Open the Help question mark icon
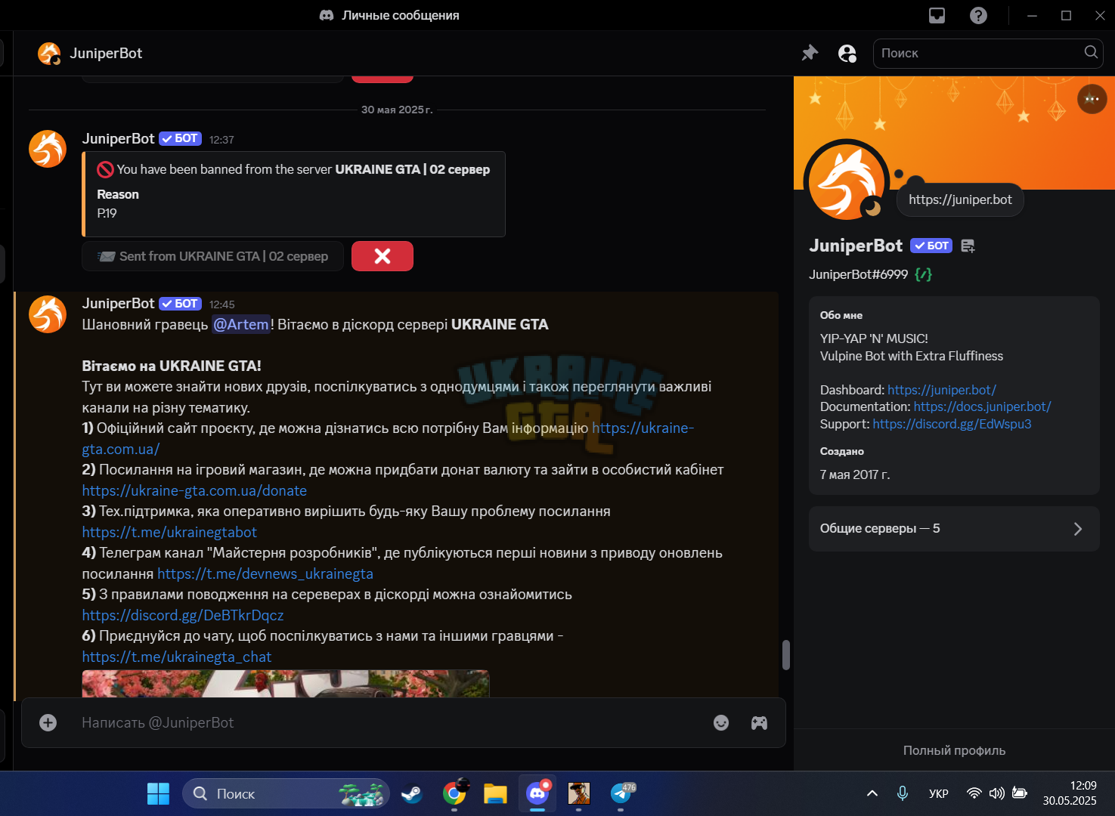This screenshot has width=1115, height=816. coord(978,15)
